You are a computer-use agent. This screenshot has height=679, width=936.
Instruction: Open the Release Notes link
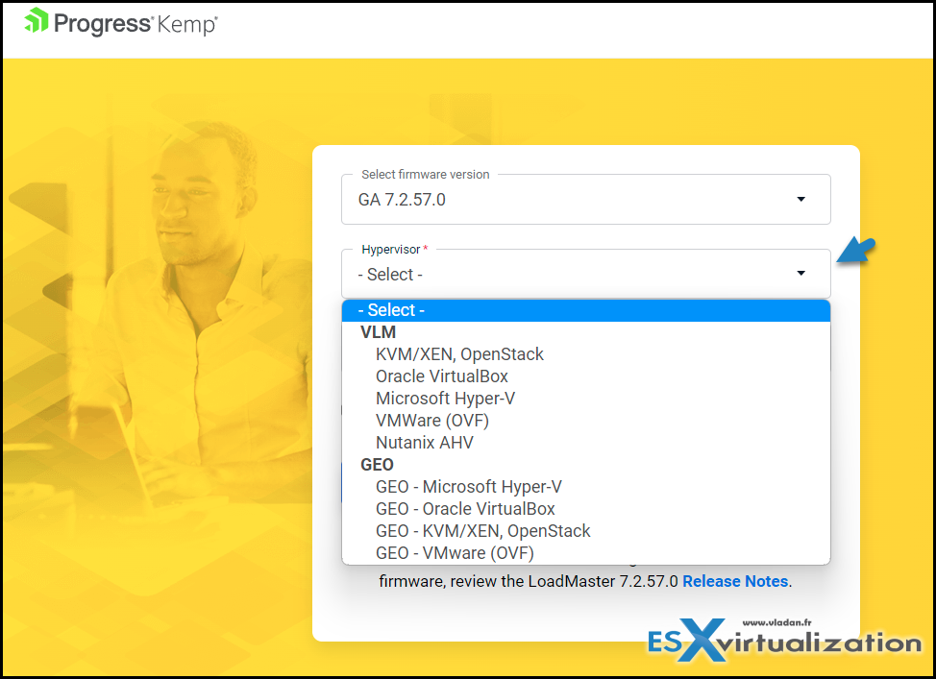(735, 581)
